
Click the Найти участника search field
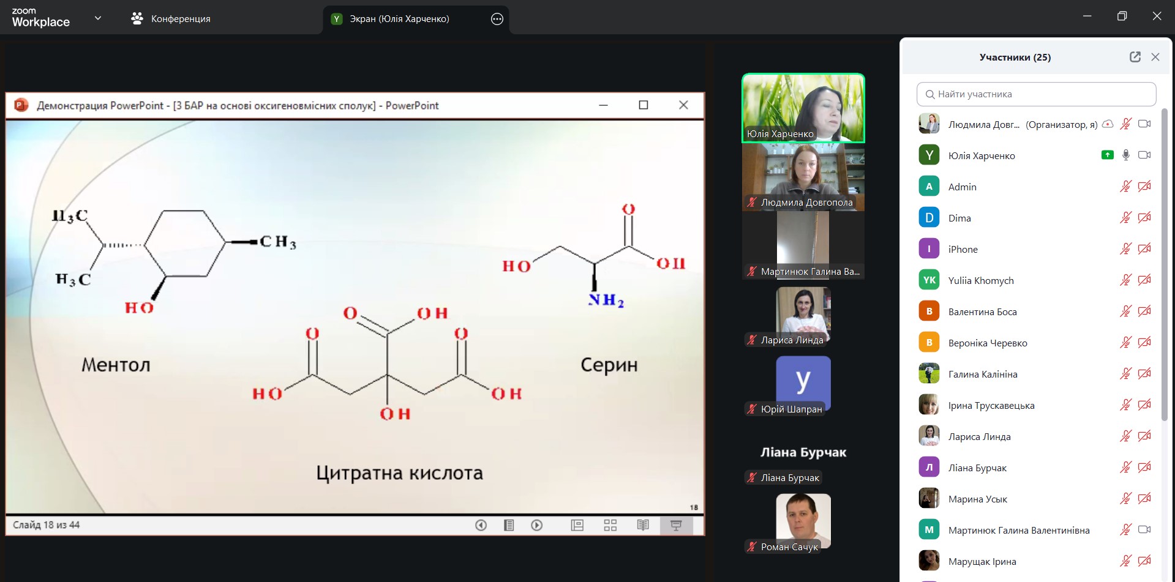click(x=1036, y=94)
